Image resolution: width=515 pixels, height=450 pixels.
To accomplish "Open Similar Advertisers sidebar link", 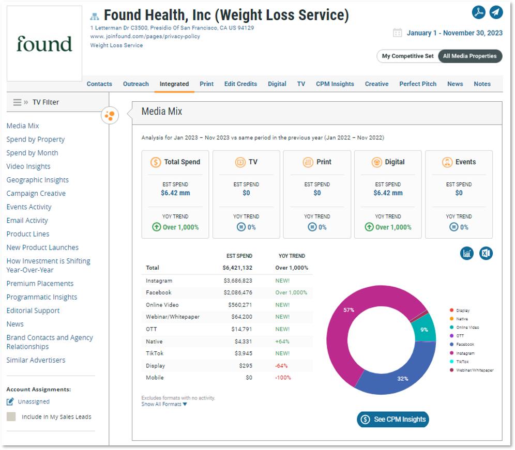I will pyautogui.click(x=36, y=360).
